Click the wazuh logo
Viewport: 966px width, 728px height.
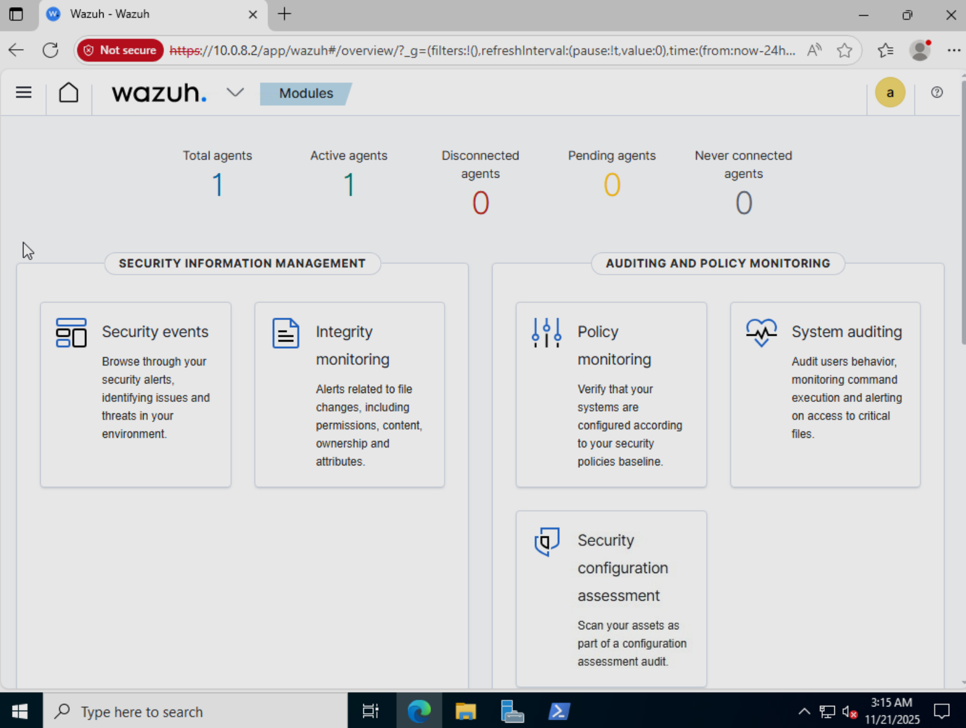tap(159, 93)
